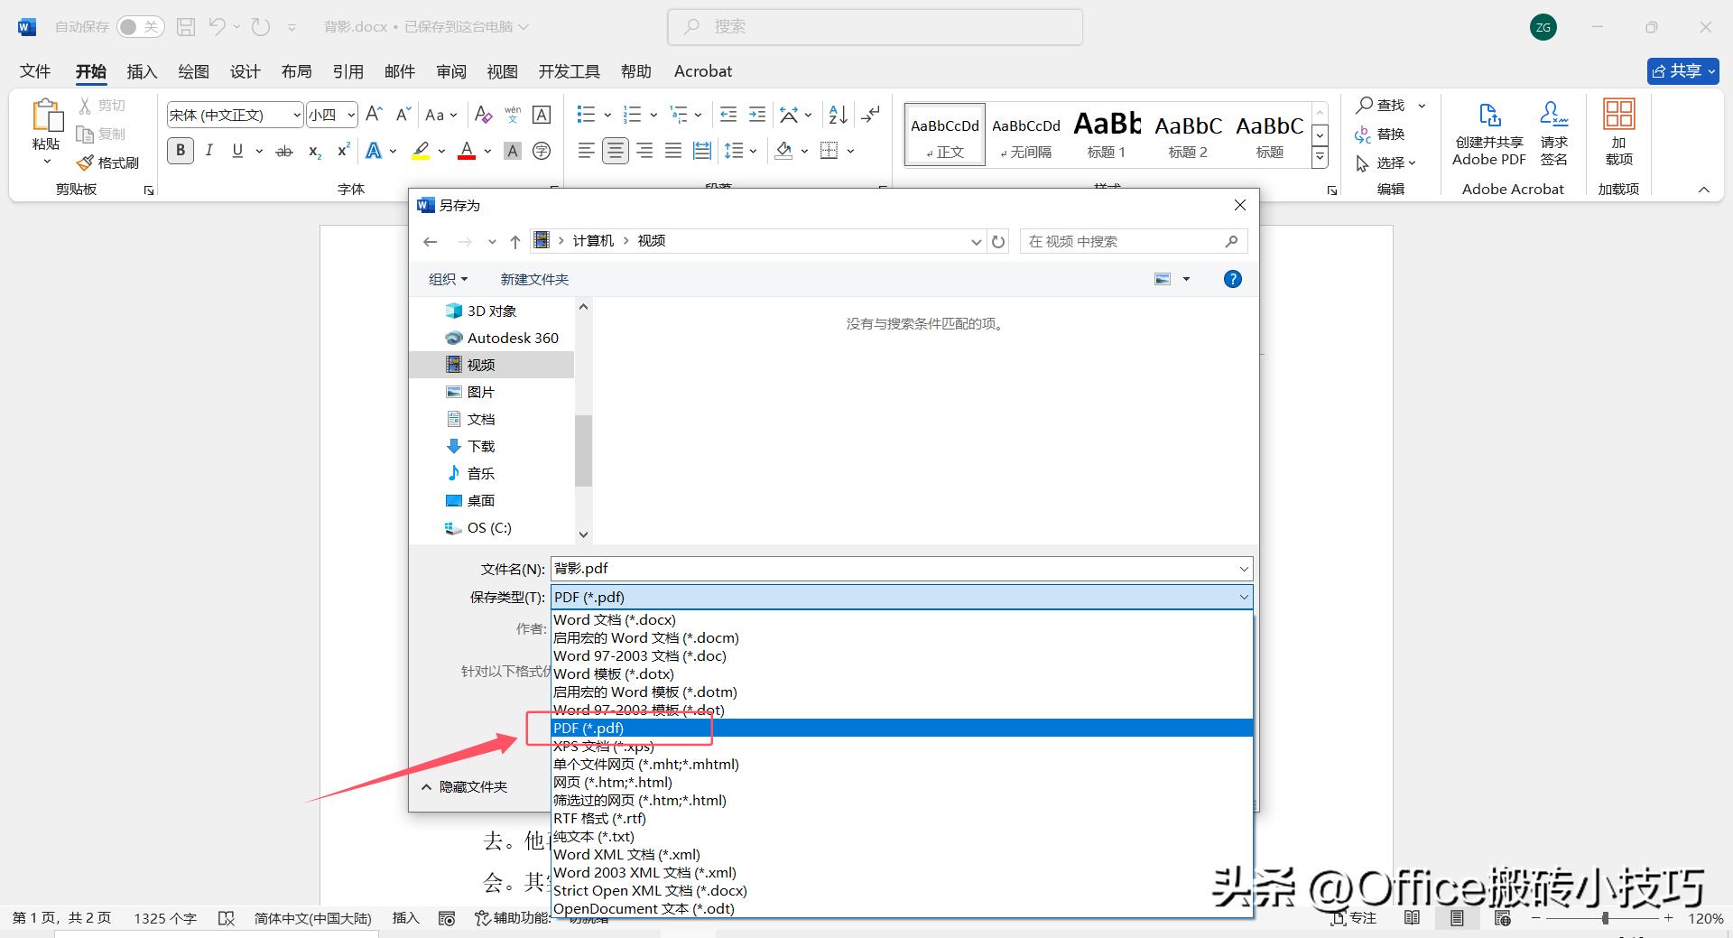Click the search box in Save As dialog

coord(1124,241)
